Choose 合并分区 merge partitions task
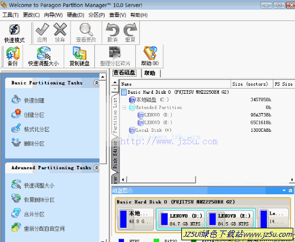The width and height of the screenshot is (295, 242). click(x=28, y=214)
